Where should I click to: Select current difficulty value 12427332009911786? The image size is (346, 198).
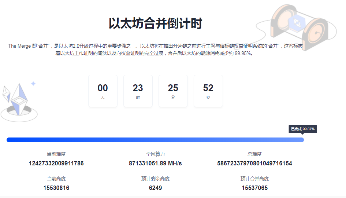pyautogui.click(x=56, y=163)
